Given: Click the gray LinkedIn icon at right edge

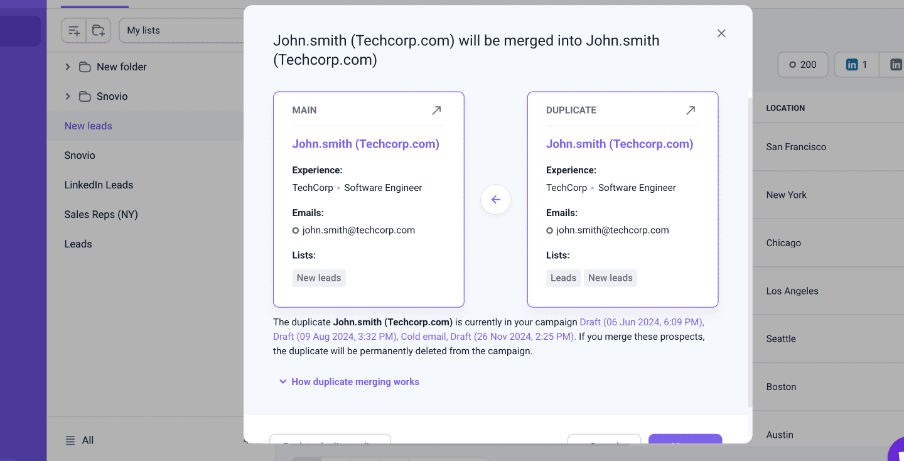Looking at the screenshot, I should coord(896,65).
